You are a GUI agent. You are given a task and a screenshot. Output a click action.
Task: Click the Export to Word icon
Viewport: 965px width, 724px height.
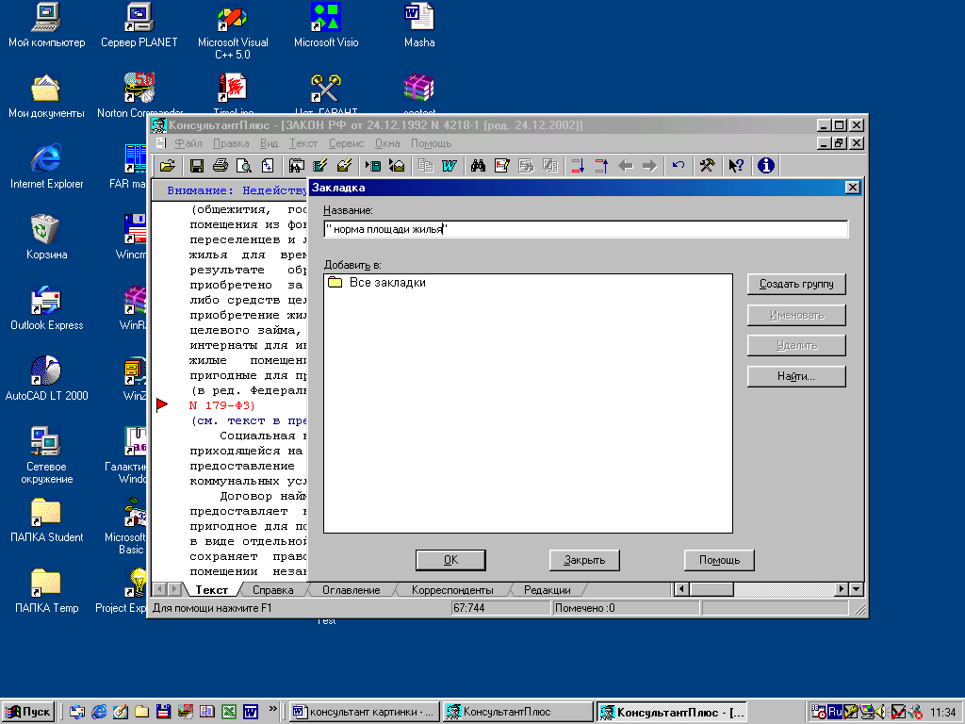point(450,166)
